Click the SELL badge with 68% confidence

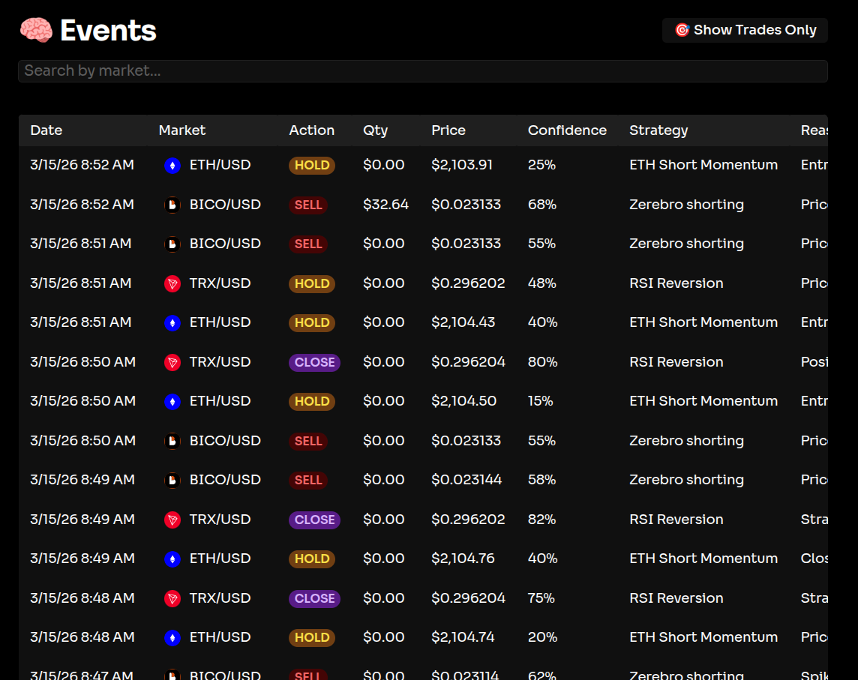pos(308,205)
